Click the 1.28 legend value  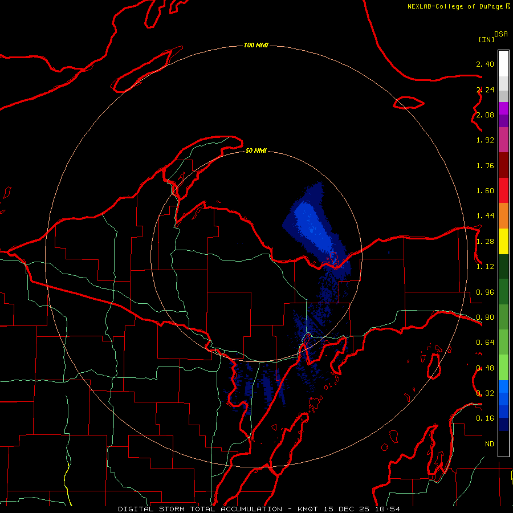tap(485, 242)
